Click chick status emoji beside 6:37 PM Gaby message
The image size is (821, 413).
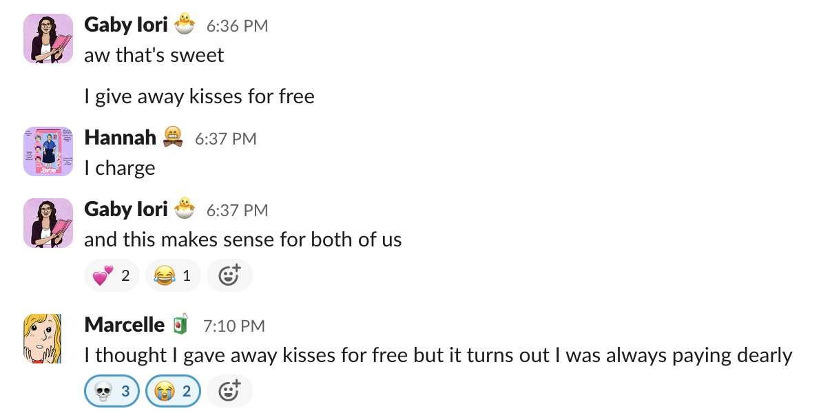click(184, 209)
